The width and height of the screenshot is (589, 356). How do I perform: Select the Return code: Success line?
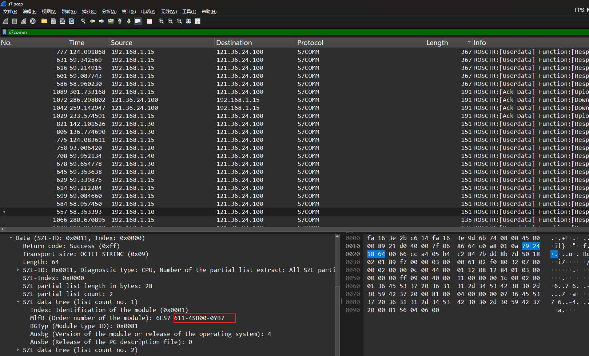click(x=71, y=246)
